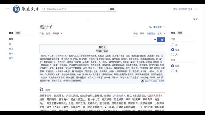Select the 小 small text radio
The width and height of the screenshot is (205, 115).
173,45
